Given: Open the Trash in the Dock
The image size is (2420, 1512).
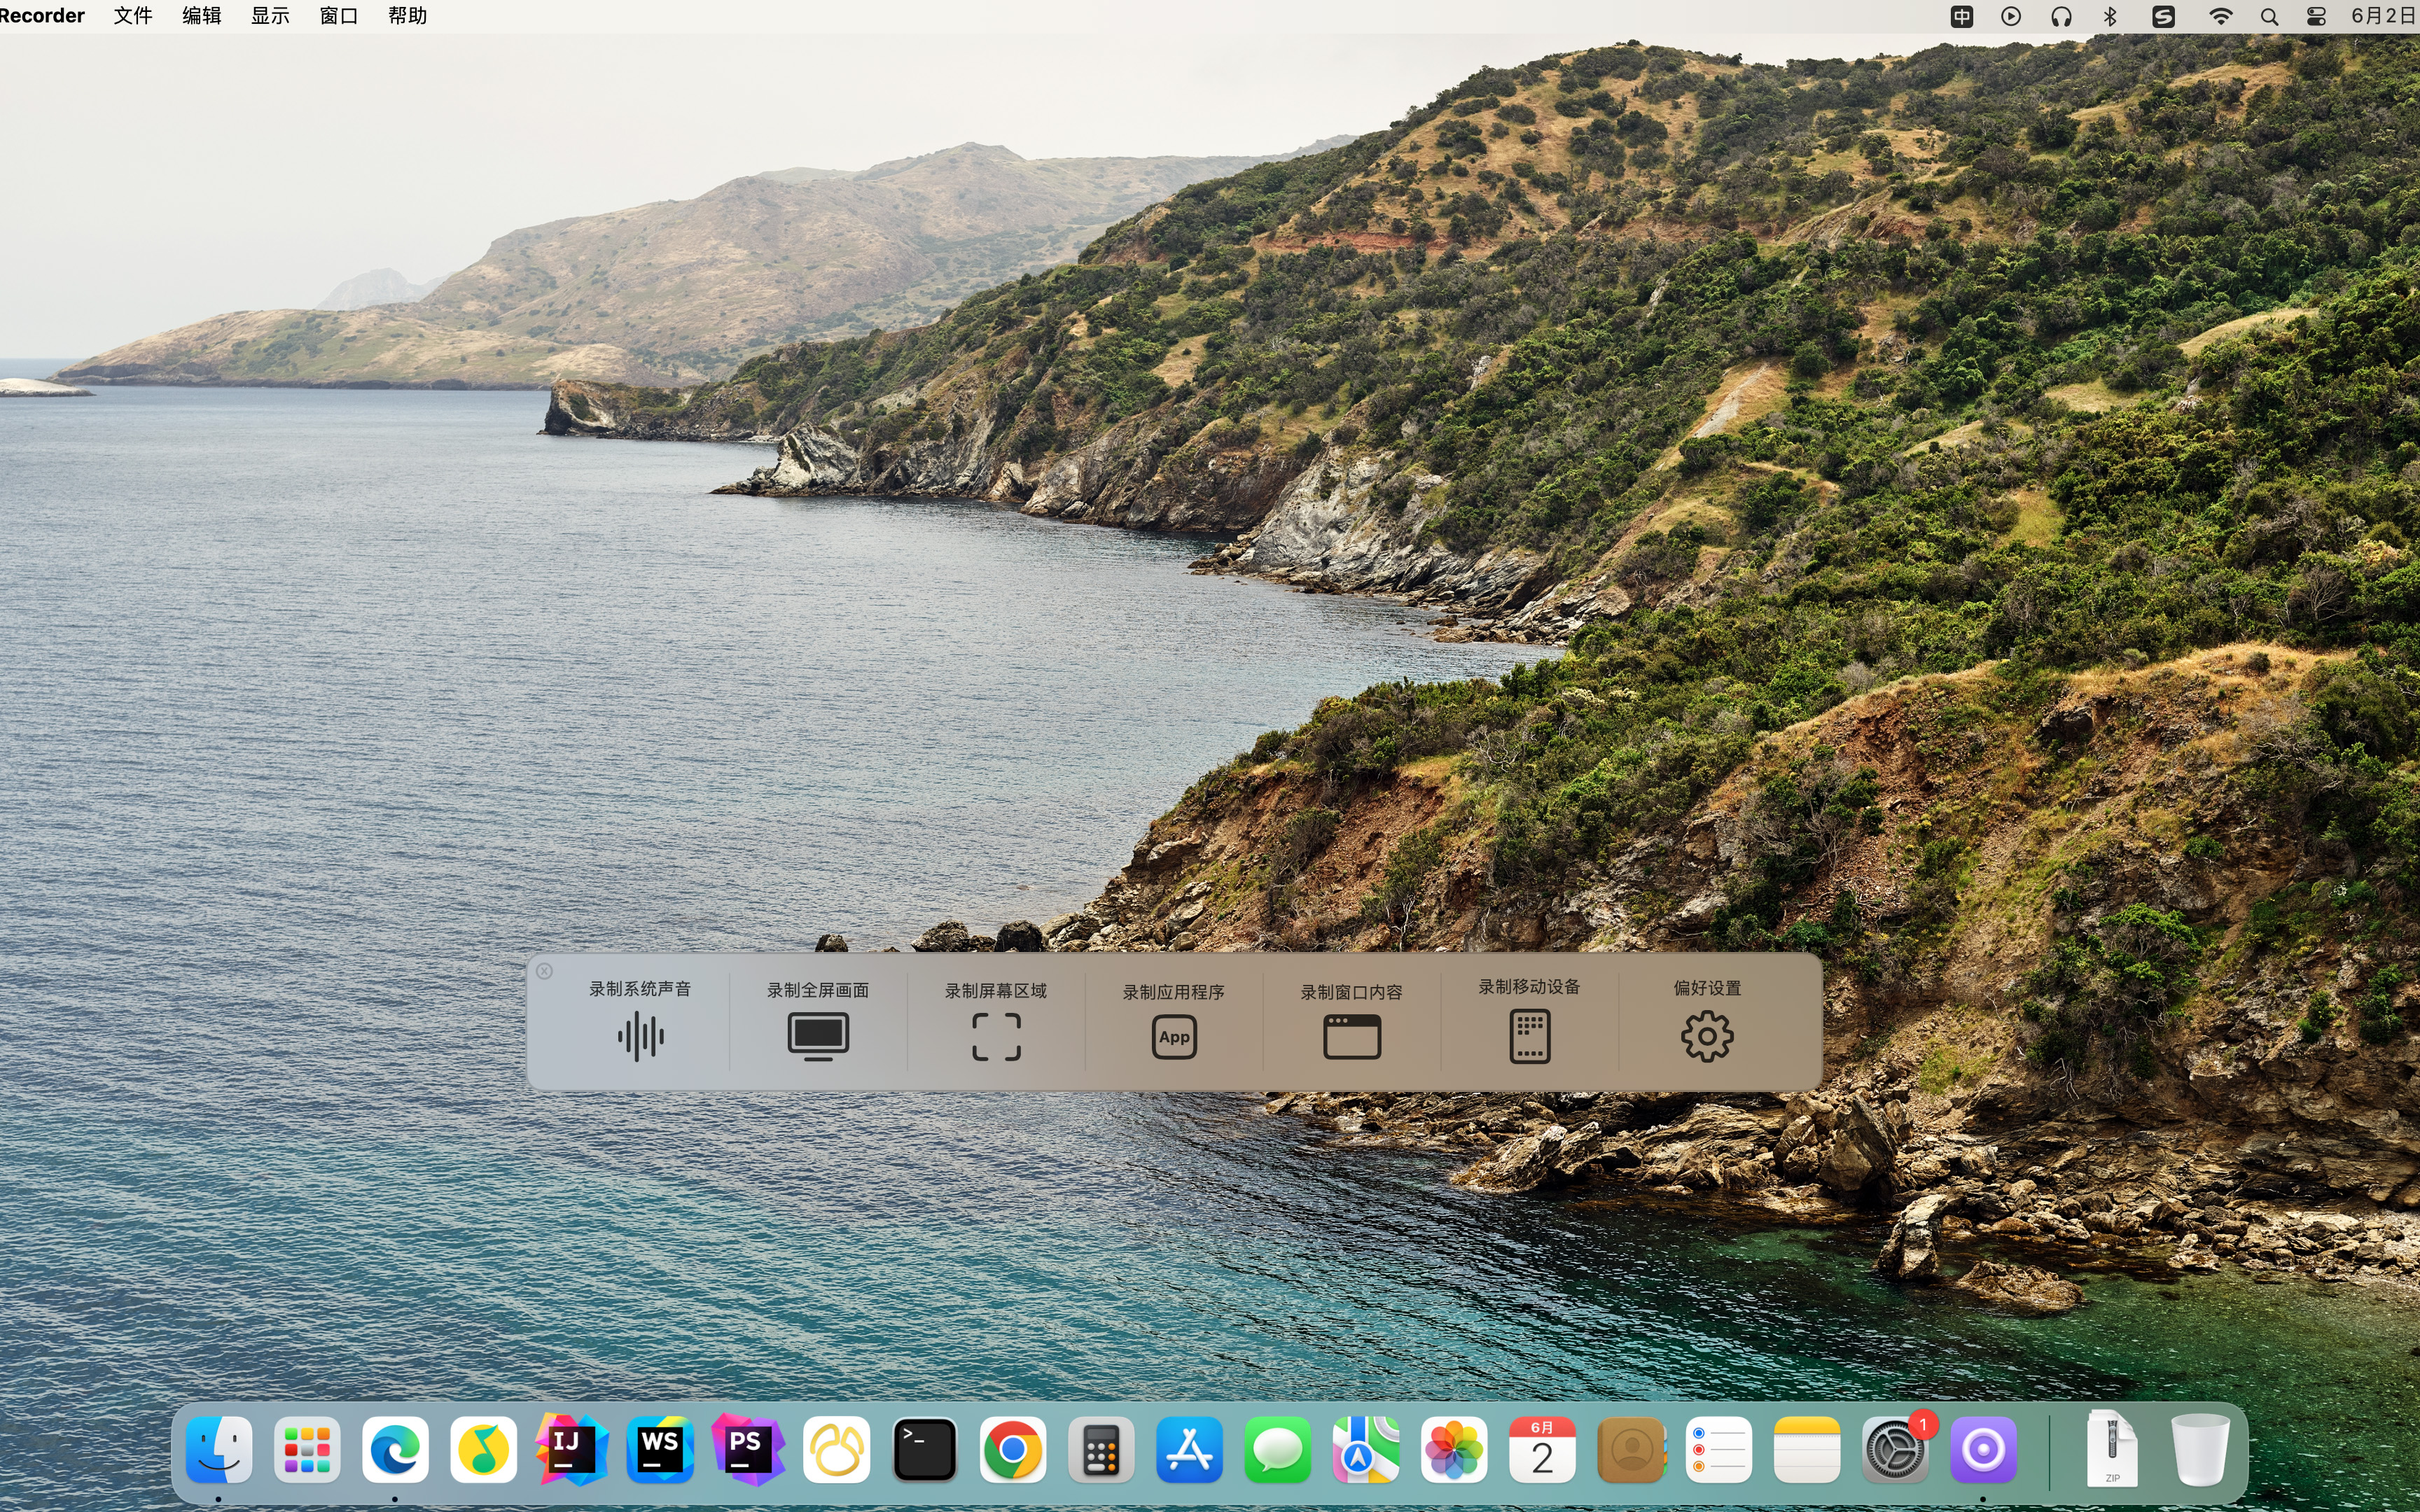Looking at the screenshot, I should coord(2200,1449).
